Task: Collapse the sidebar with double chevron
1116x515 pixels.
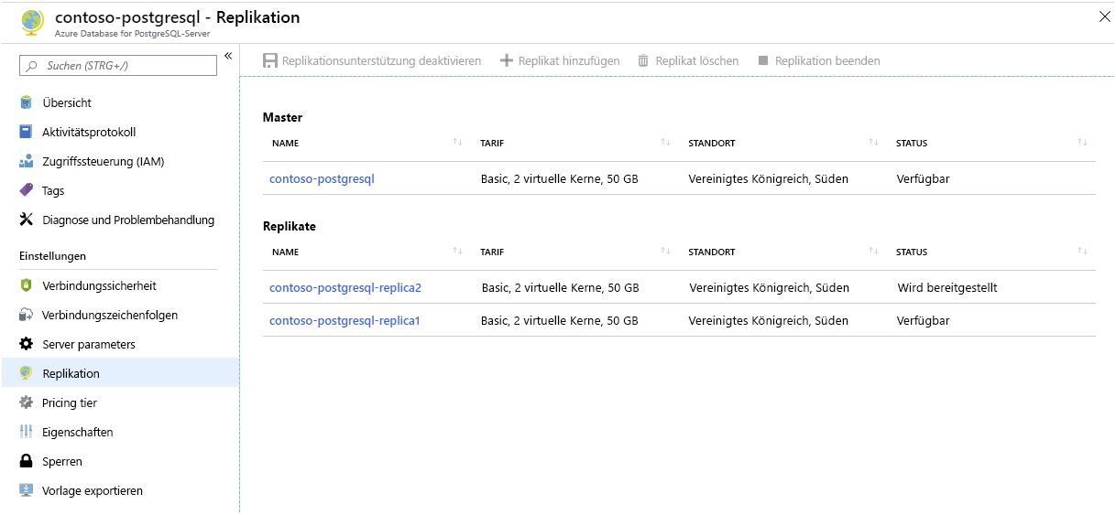Action: point(228,57)
